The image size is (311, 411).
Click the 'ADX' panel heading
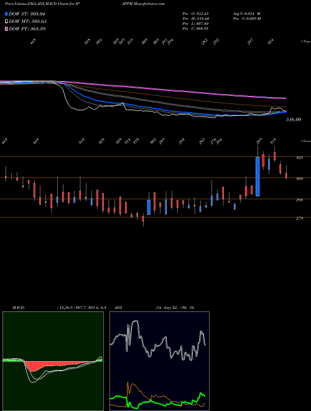[x=119, y=308]
